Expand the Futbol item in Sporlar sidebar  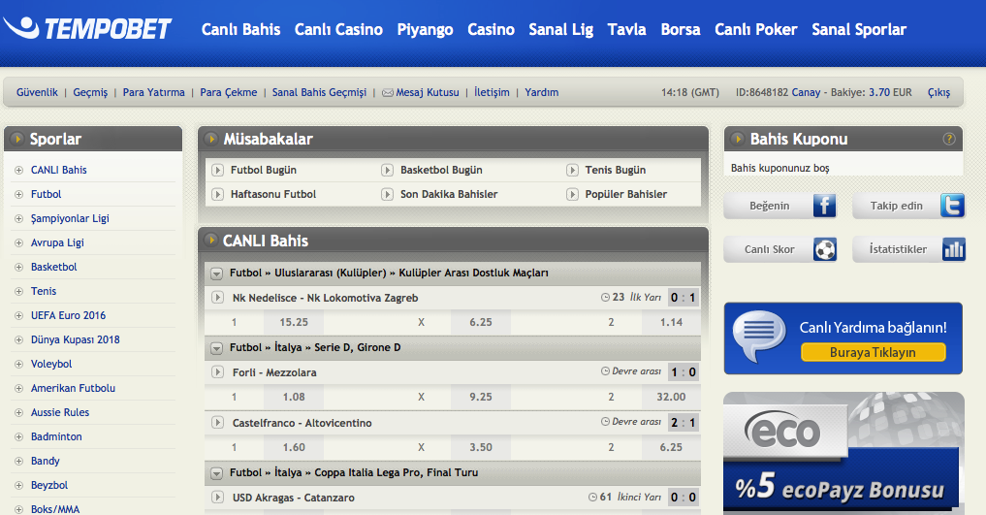[18, 194]
